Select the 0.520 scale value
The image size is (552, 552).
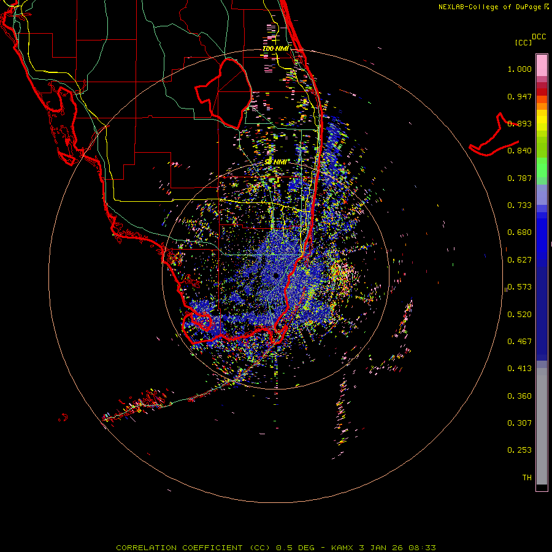[519, 315]
